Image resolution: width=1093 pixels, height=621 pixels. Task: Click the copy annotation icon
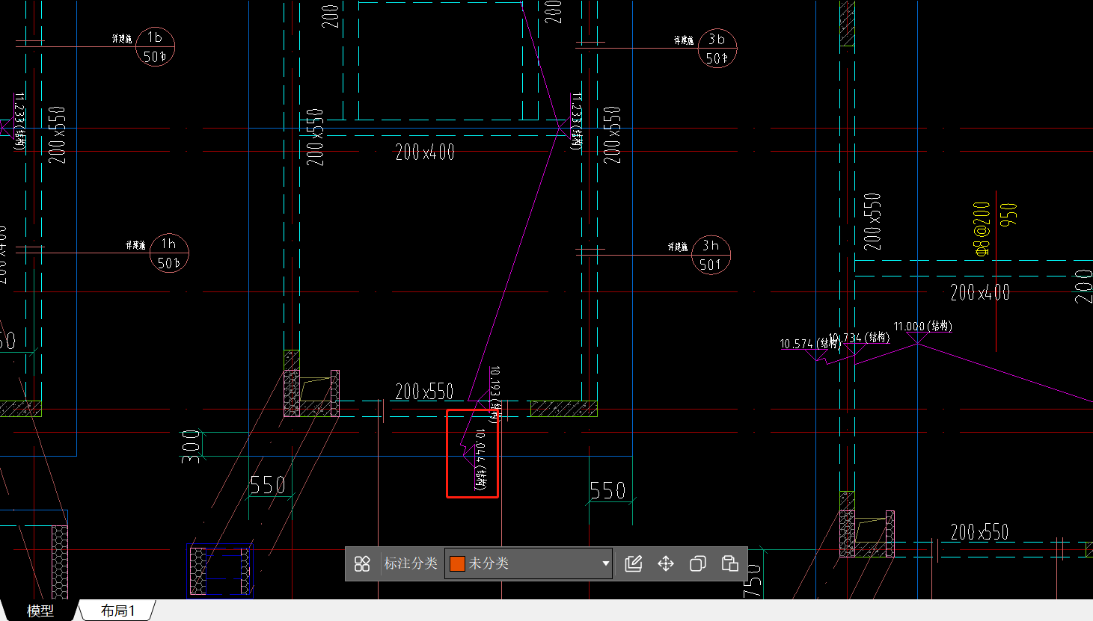tap(698, 563)
